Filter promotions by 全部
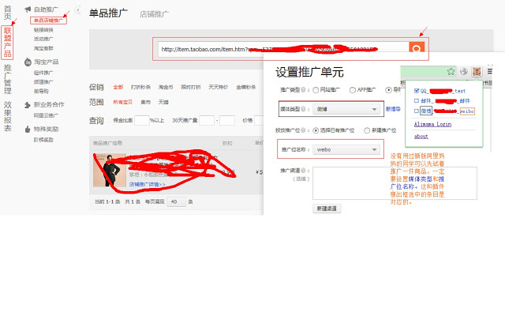Viewport: 505px width, 316px height. (x=118, y=87)
